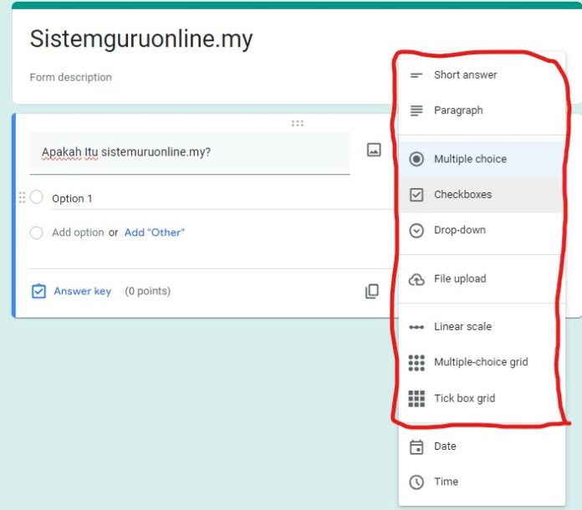Choose Tick box grid type
Viewport: 582px width, 510px height.
[x=482, y=399]
